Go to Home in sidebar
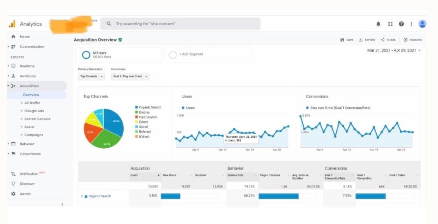The width and height of the screenshot is (438, 224). pos(25,37)
